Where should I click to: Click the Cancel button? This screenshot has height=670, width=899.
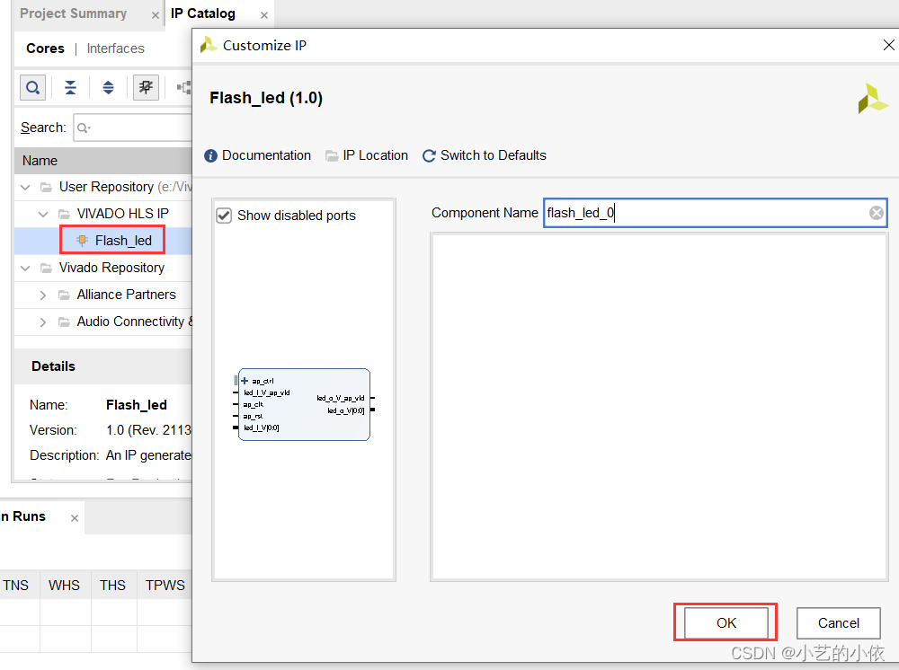pos(838,623)
